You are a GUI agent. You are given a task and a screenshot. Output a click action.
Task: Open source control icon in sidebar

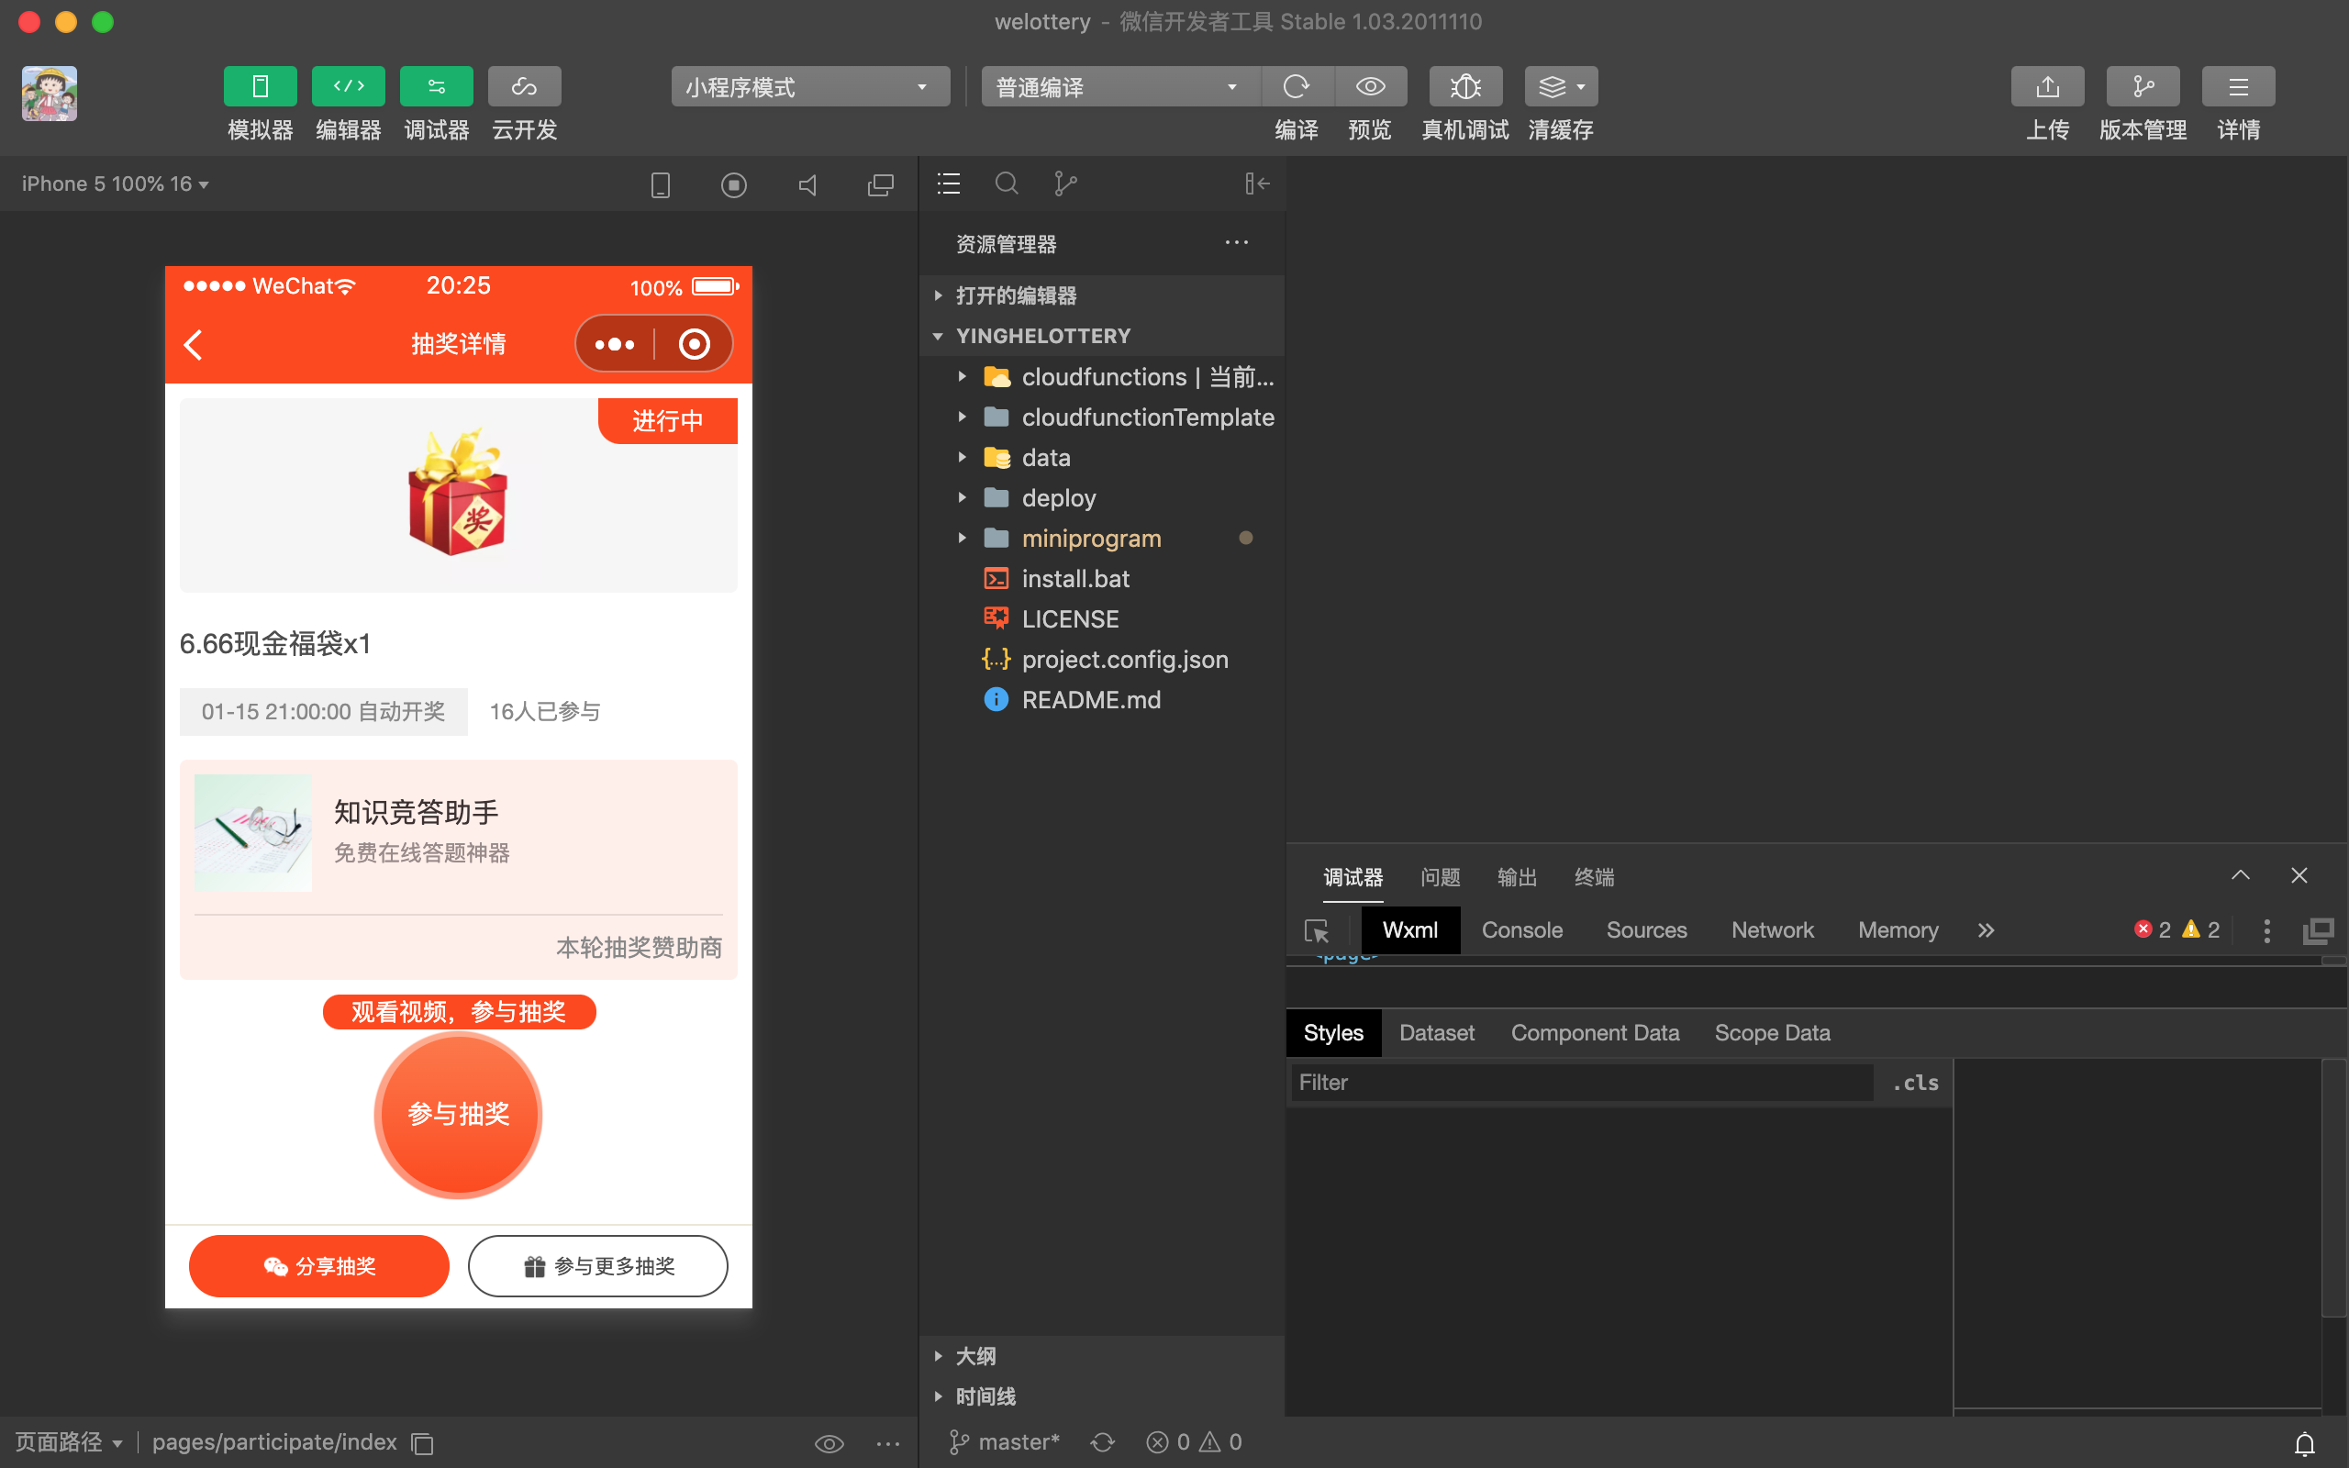click(x=1064, y=183)
